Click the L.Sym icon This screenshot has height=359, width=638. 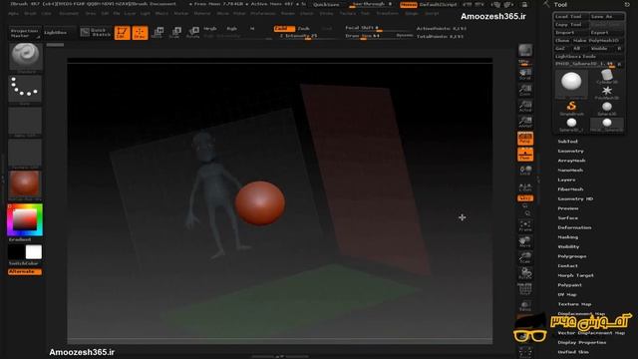coord(525,187)
